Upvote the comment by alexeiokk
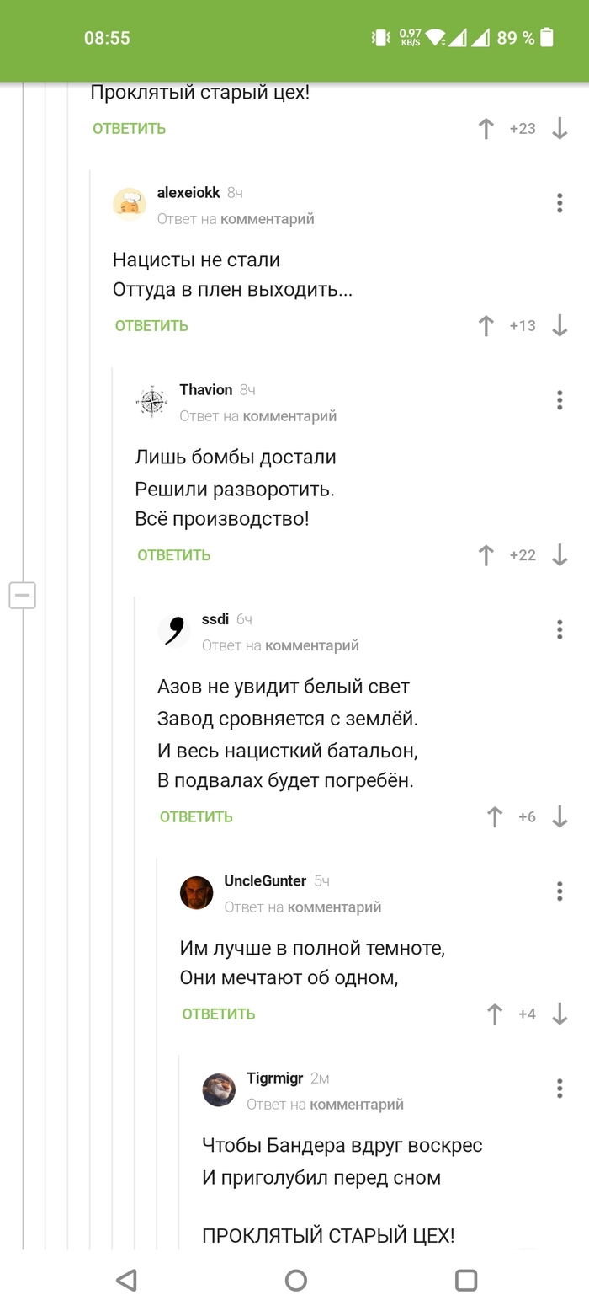Viewport: 589px width, 1311px height. (486, 325)
